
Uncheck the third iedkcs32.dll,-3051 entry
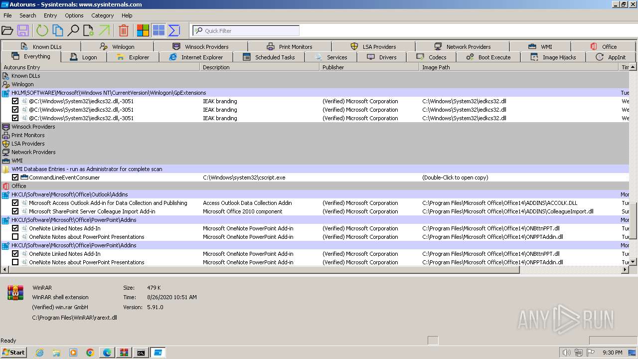(15, 118)
